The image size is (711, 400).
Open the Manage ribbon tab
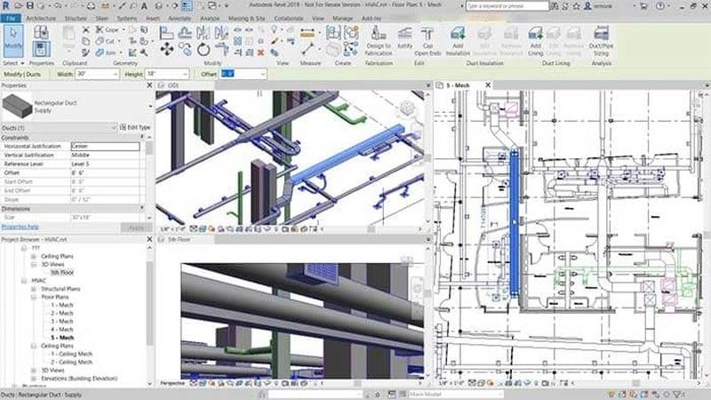click(x=342, y=19)
